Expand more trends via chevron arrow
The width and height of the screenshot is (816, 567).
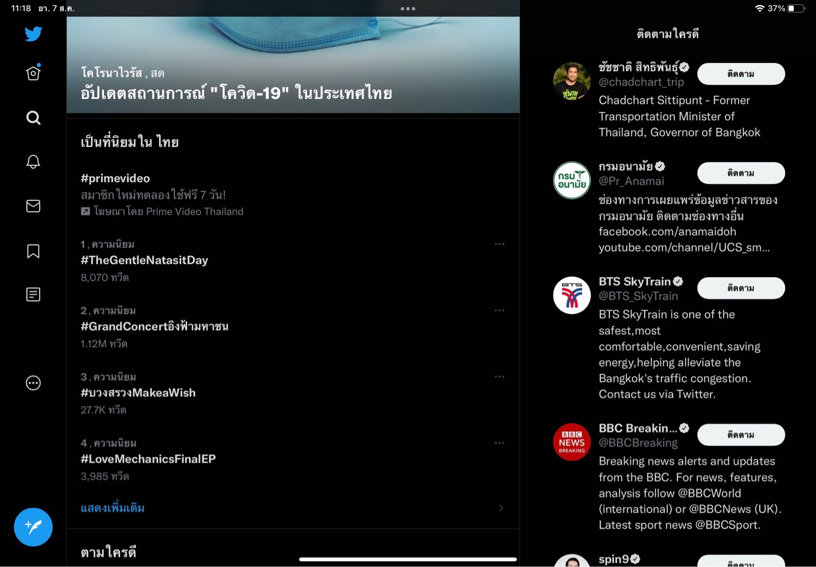[x=501, y=508]
